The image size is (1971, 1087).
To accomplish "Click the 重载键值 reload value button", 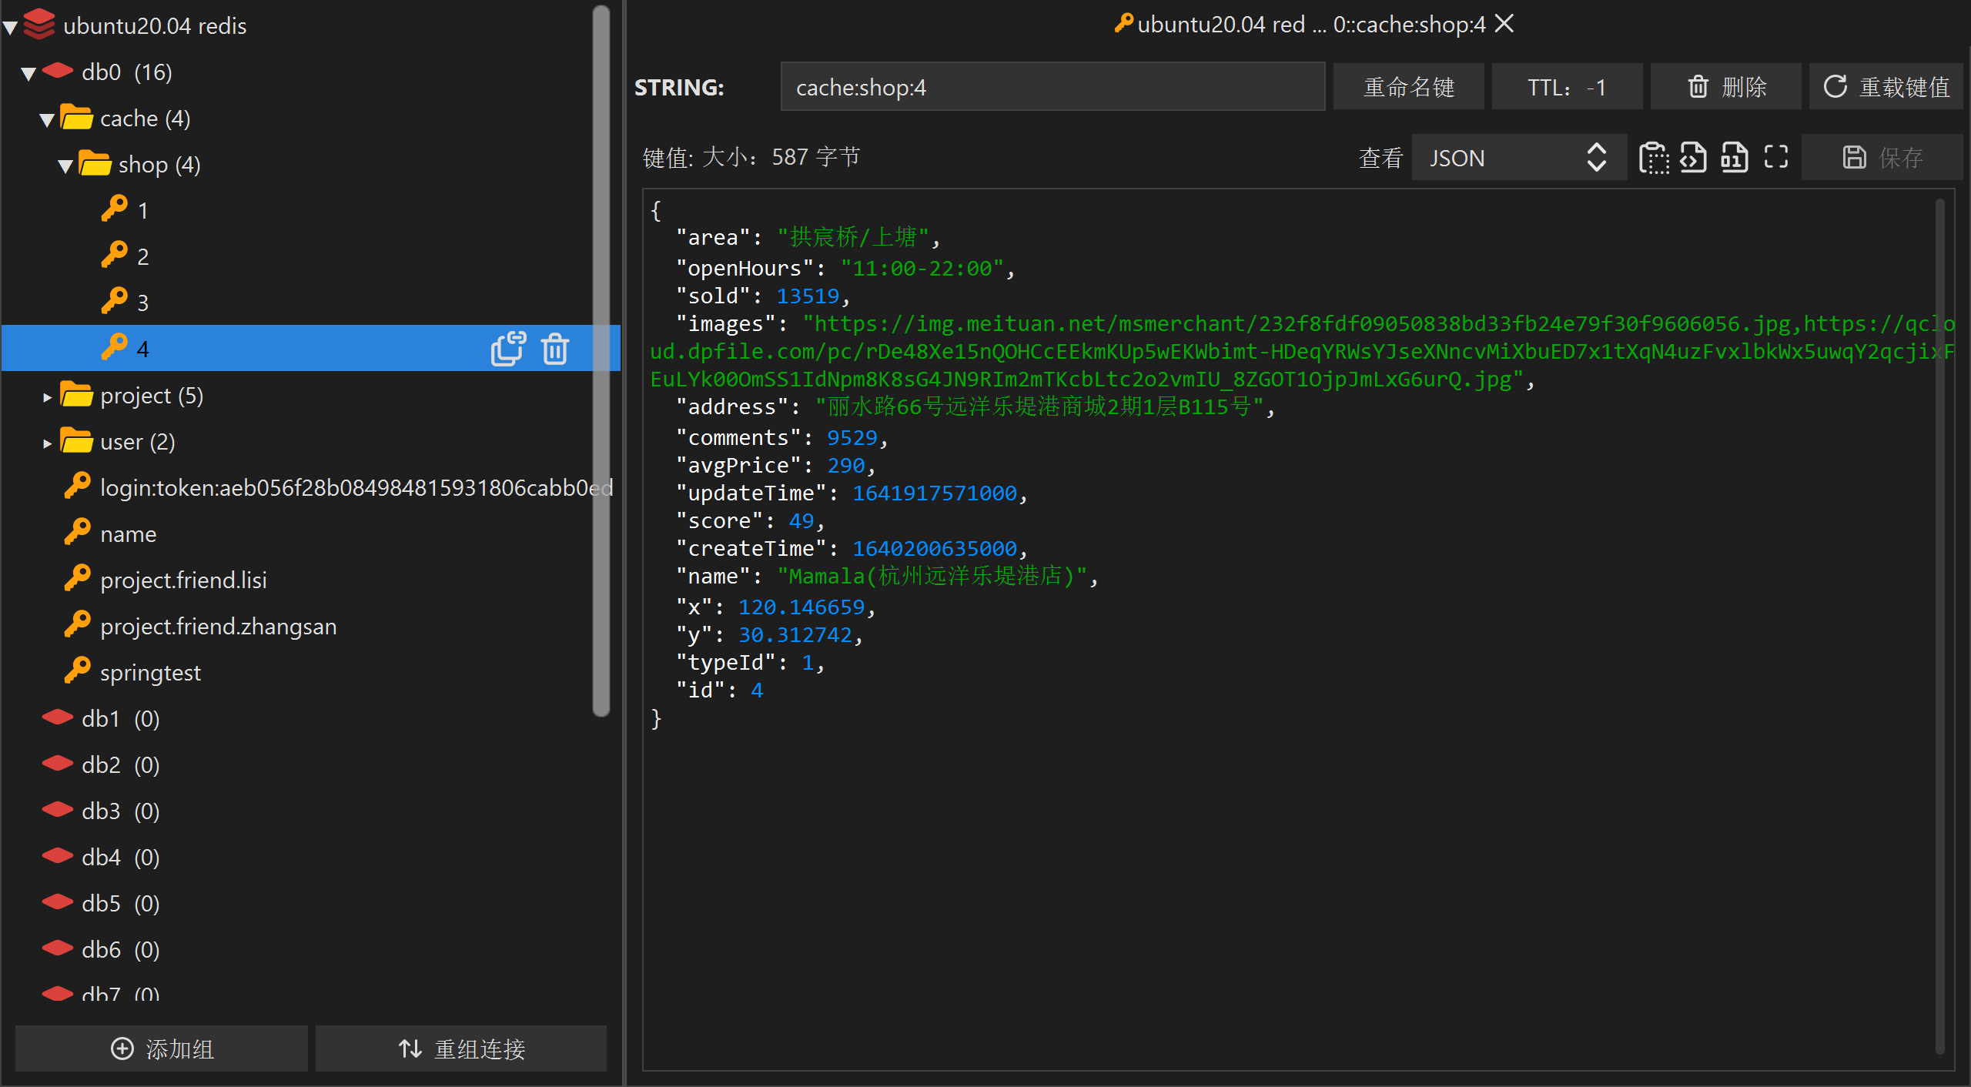I will pyautogui.click(x=1886, y=87).
